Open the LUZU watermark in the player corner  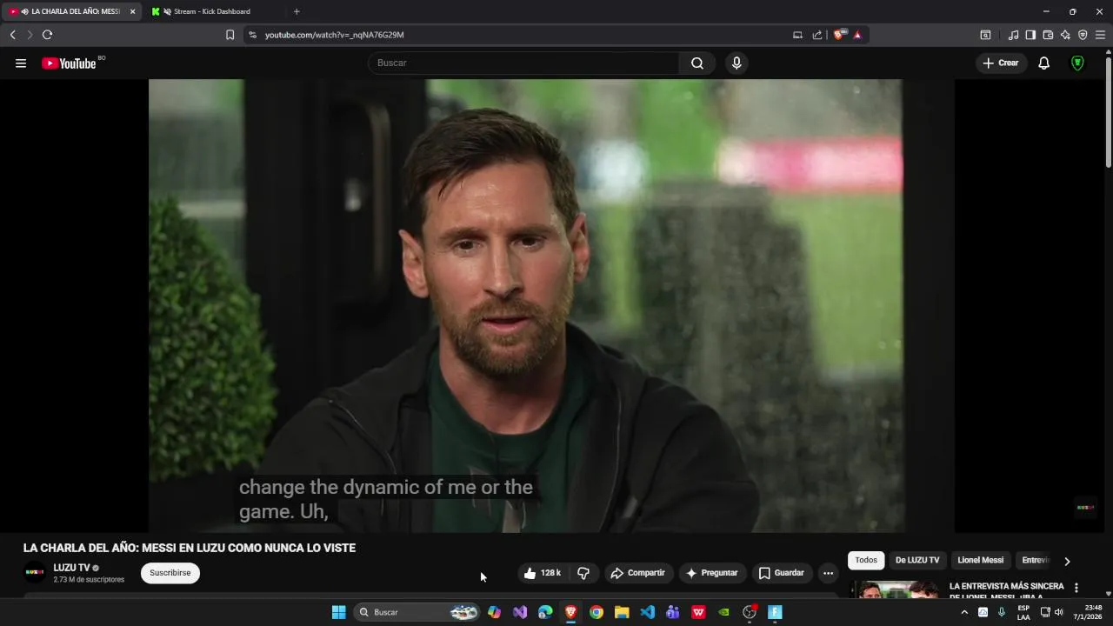(1085, 507)
